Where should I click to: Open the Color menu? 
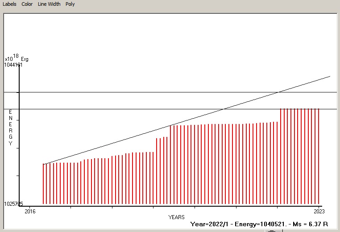27,4
